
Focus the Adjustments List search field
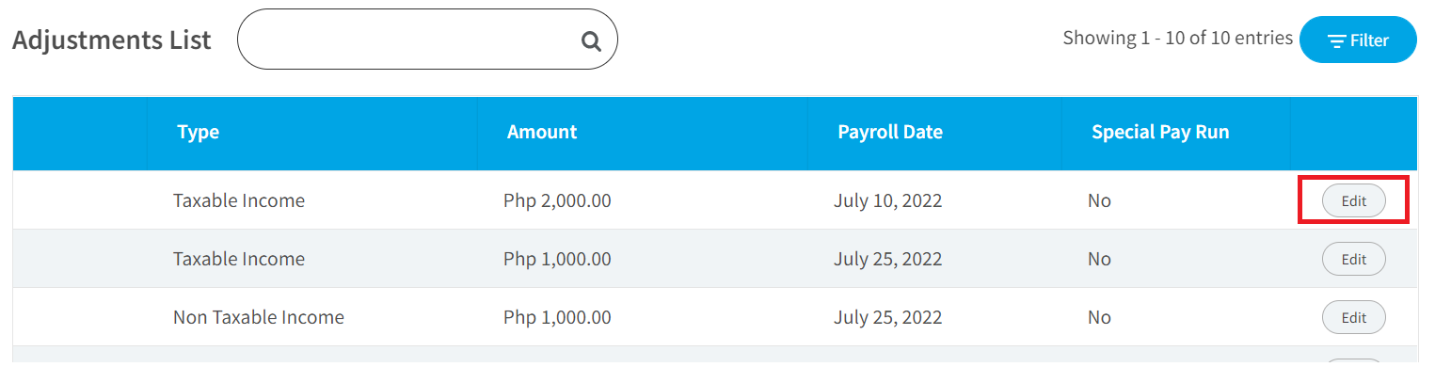click(427, 40)
